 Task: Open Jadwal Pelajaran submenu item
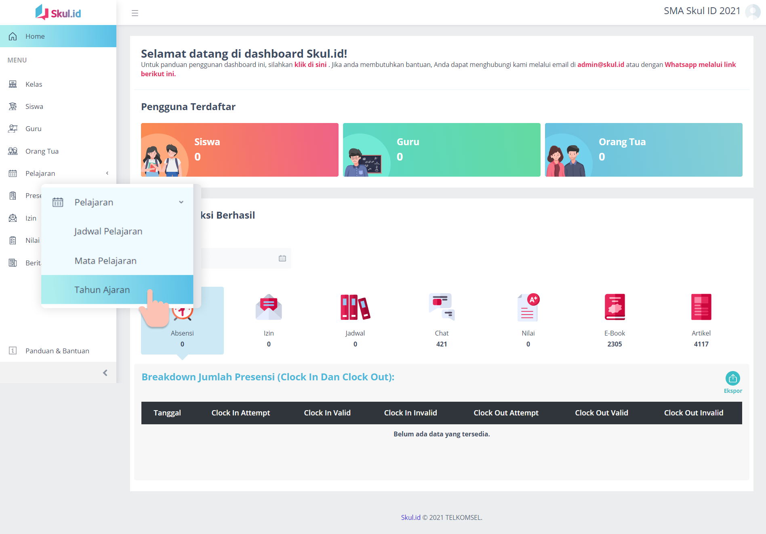[x=108, y=231]
